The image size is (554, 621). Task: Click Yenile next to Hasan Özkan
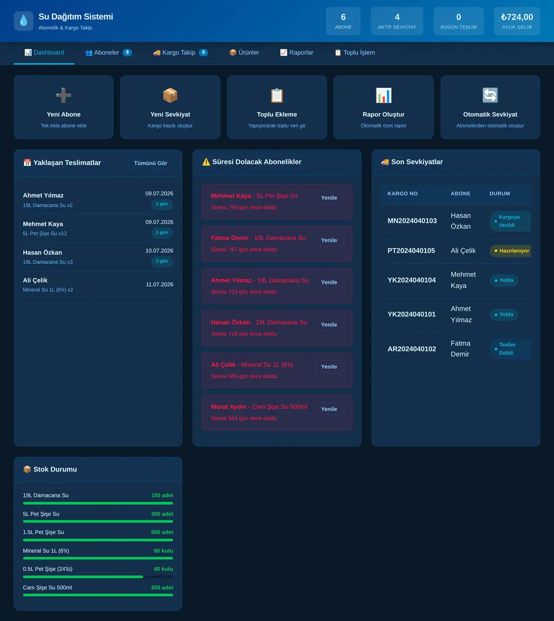pyautogui.click(x=329, y=325)
